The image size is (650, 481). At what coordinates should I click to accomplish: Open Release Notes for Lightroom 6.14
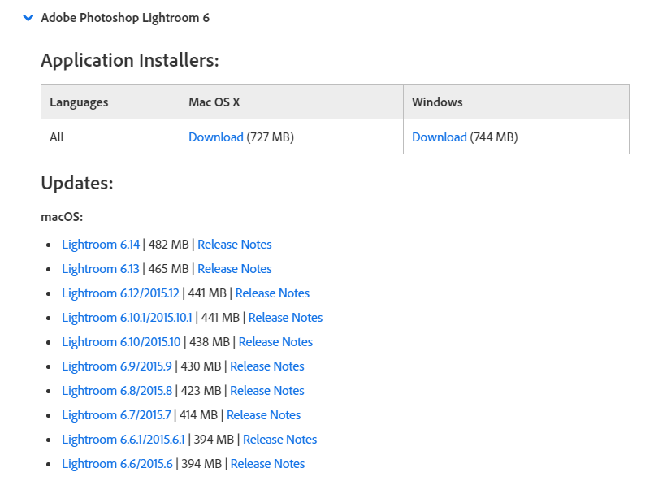(234, 245)
